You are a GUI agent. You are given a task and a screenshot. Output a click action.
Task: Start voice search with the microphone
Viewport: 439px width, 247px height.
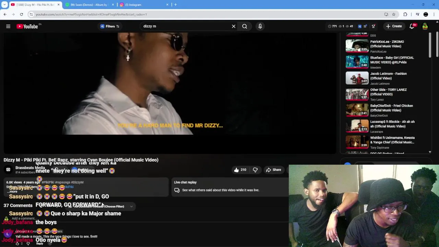point(260,26)
